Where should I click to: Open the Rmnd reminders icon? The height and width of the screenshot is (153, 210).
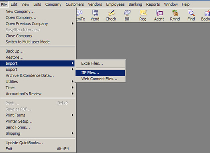click(175, 15)
